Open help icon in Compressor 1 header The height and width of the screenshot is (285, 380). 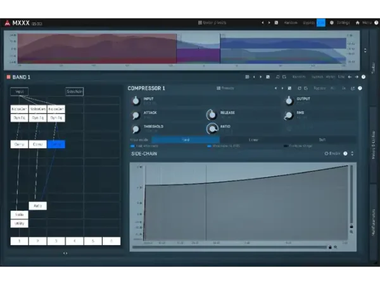(x=360, y=88)
